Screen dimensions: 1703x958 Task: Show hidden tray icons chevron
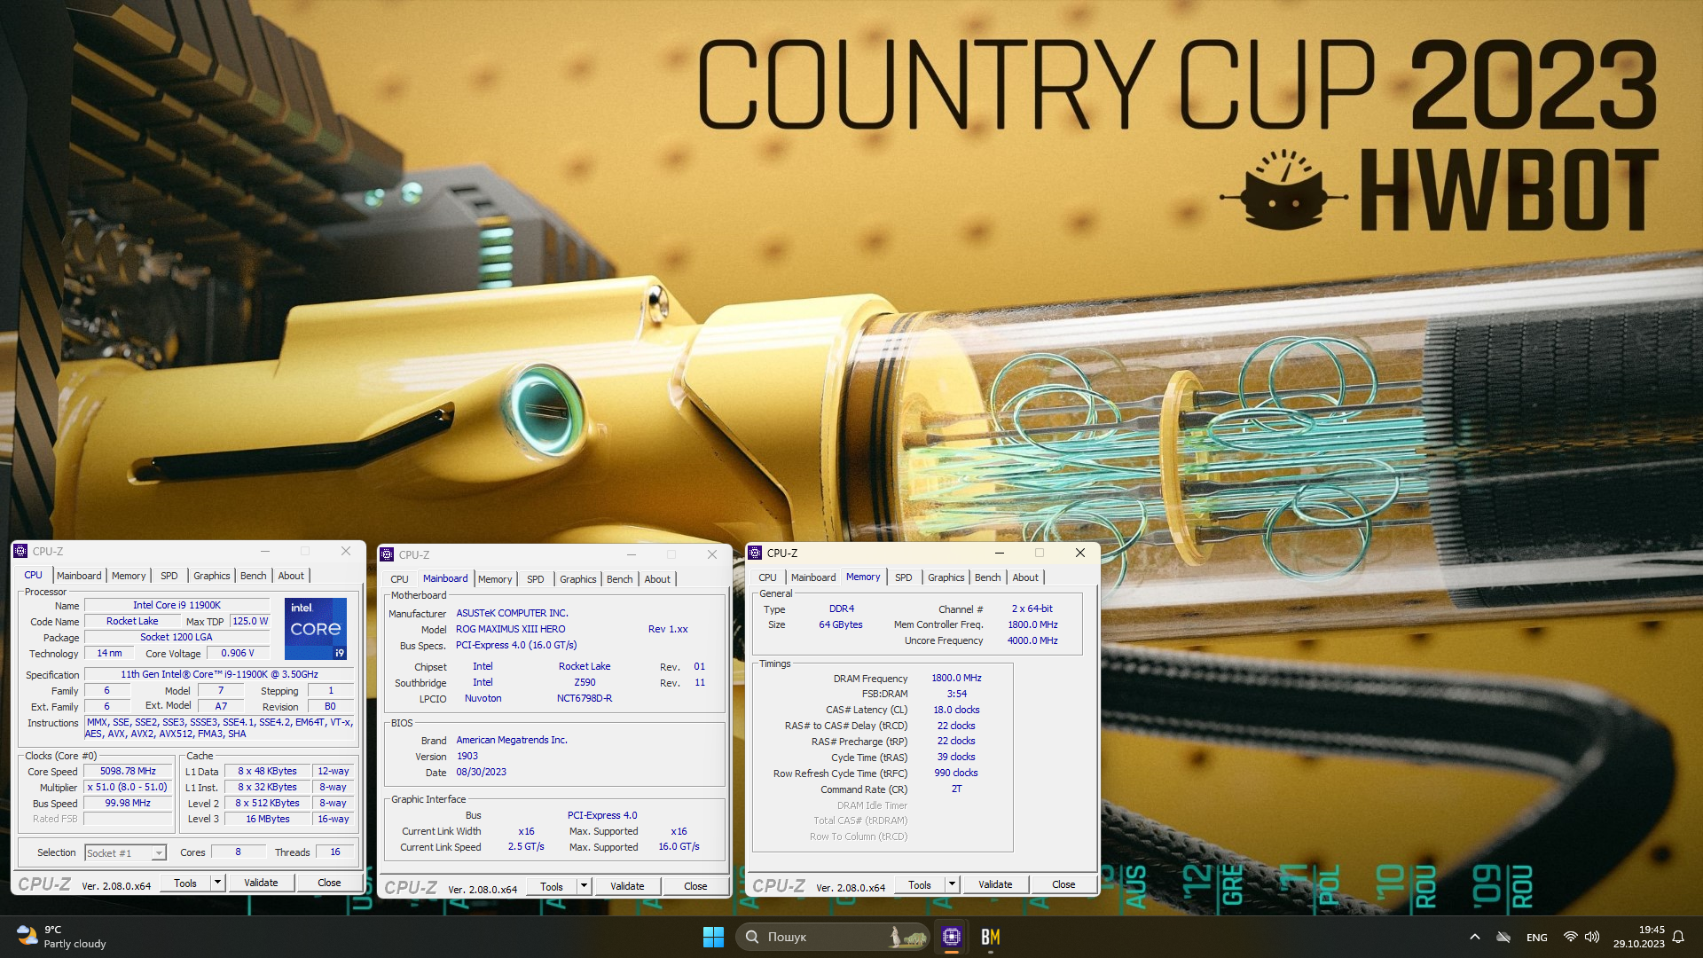coord(1474,937)
